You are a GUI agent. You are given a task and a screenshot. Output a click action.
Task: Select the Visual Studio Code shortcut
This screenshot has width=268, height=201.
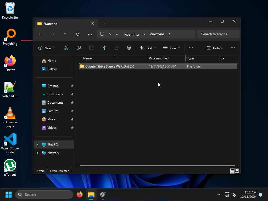point(10,143)
